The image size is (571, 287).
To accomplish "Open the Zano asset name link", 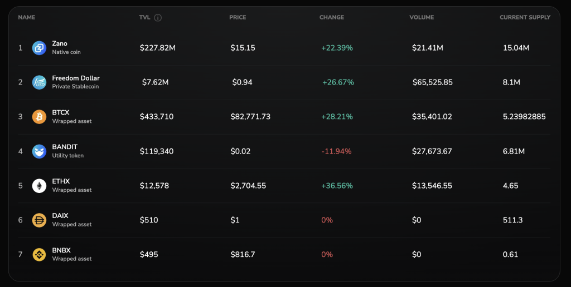I will [x=60, y=43].
